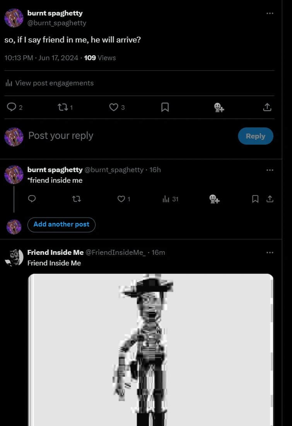Viewport: 292px width, 426px height.
Task: Click the blue Reply button
Action: [255, 136]
